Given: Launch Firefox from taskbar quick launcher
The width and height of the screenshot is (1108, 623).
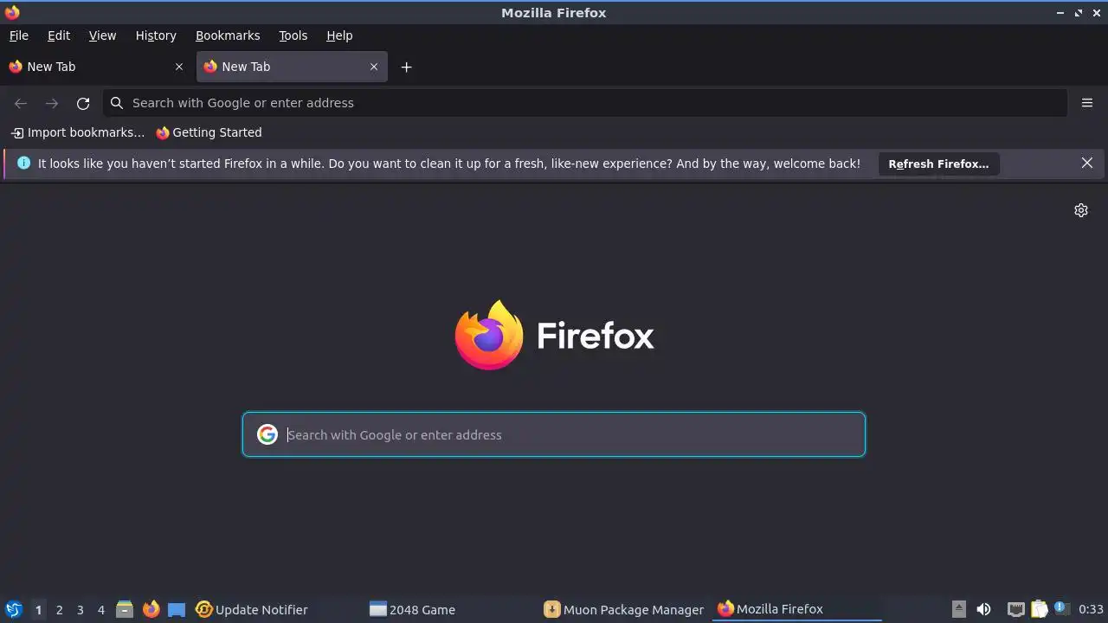Looking at the screenshot, I should [x=151, y=609].
